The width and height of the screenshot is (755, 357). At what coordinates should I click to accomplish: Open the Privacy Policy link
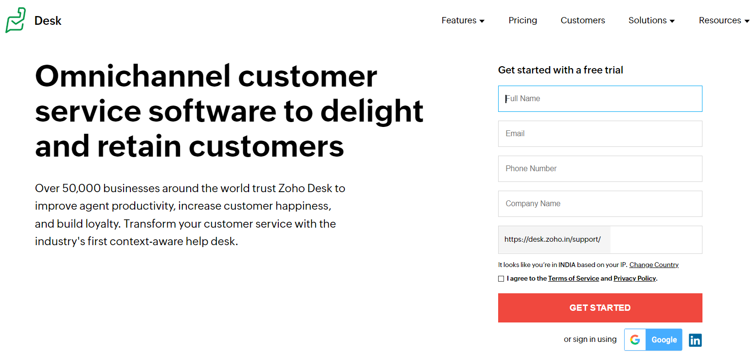(635, 279)
